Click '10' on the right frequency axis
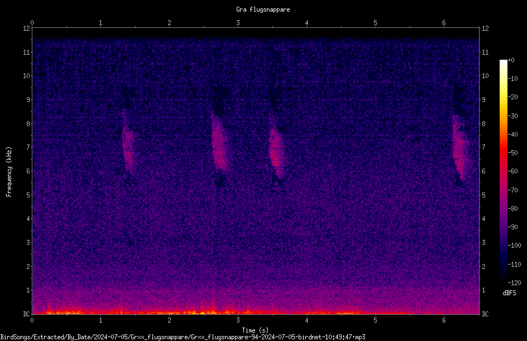 485,76
